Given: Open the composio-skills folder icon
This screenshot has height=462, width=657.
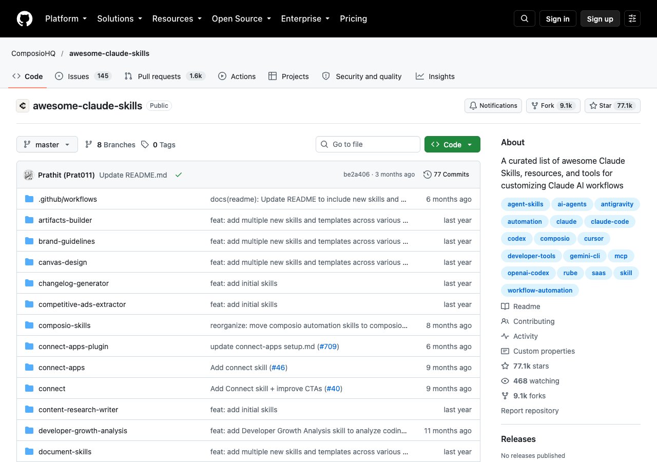Looking at the screenshot, I should coord(29,325).
